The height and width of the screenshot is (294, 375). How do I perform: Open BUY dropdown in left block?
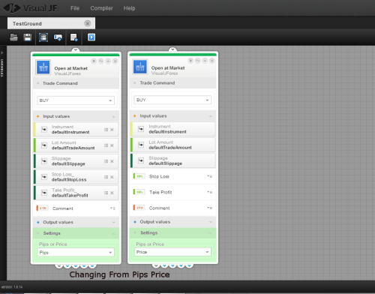coord(76,100)
